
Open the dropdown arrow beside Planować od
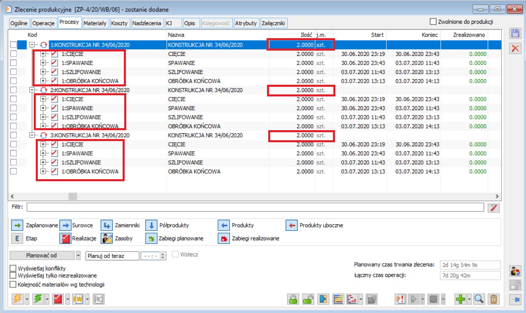coord(78,256)
